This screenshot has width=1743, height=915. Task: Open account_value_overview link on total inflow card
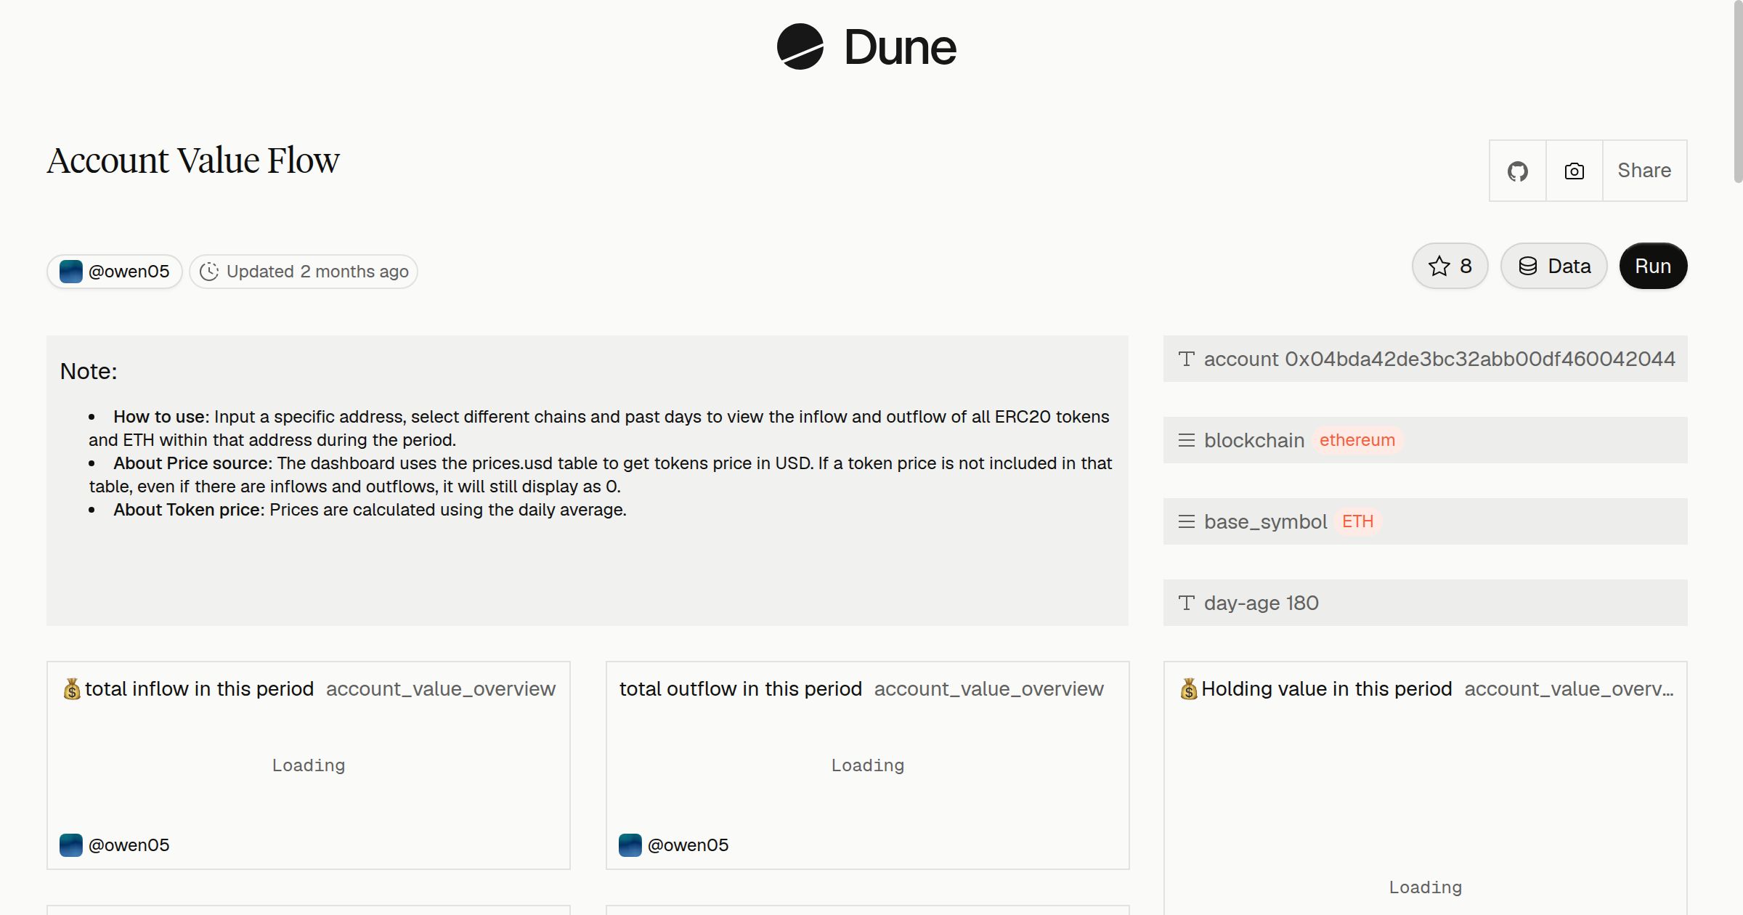pos(441,688)
